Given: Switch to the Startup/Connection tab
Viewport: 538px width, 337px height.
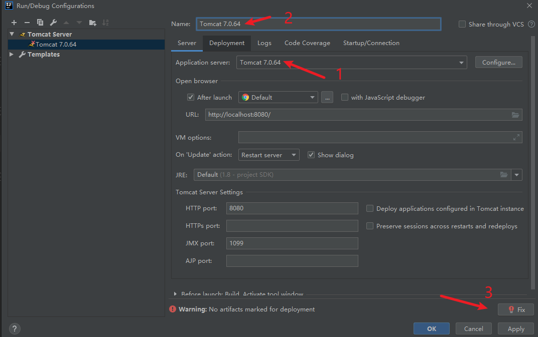Looking at the screenshot, I should [371, 43].
